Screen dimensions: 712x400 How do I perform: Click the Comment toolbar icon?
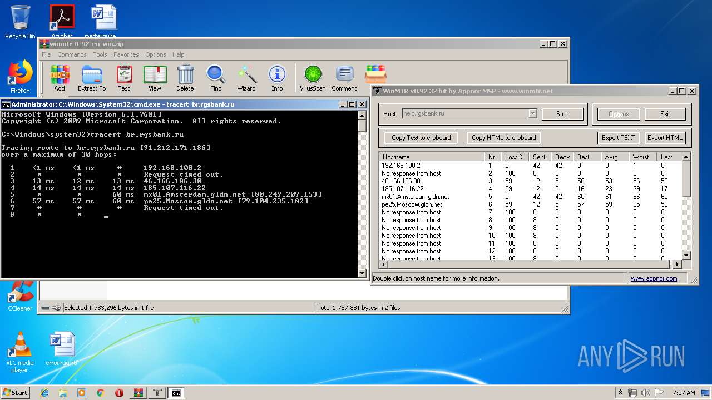tap(344, 78)
